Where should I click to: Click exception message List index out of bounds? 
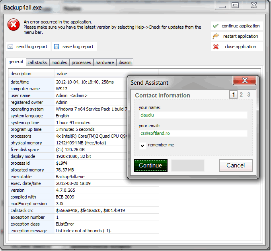click(x=84, y=231)
